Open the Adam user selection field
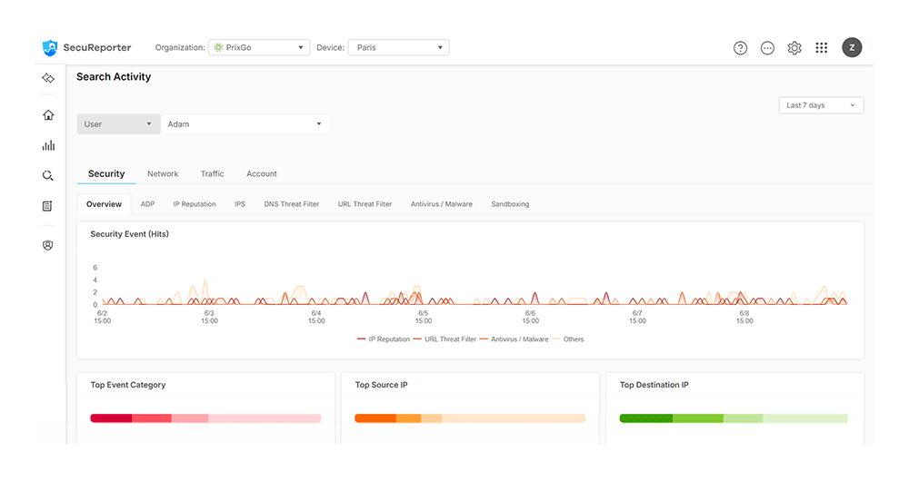The image size is (909, 481). 245,123
